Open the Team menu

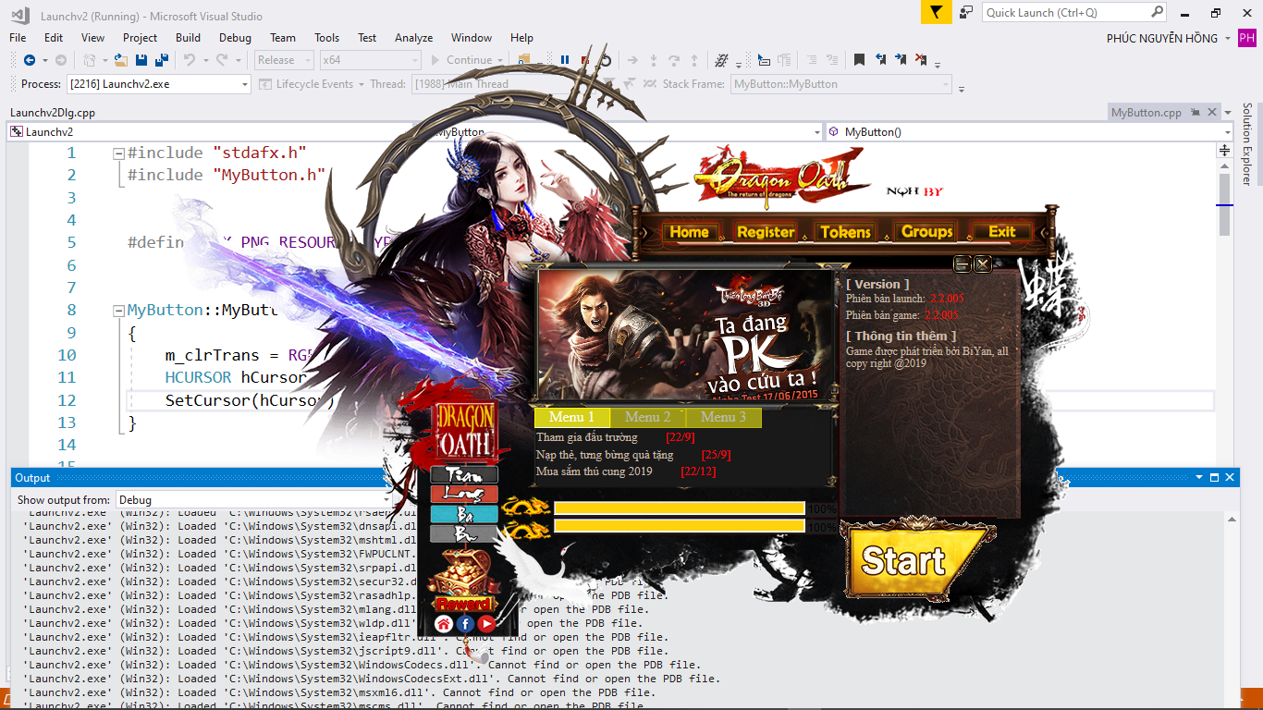pyautogui.click(x=283, y=38)
